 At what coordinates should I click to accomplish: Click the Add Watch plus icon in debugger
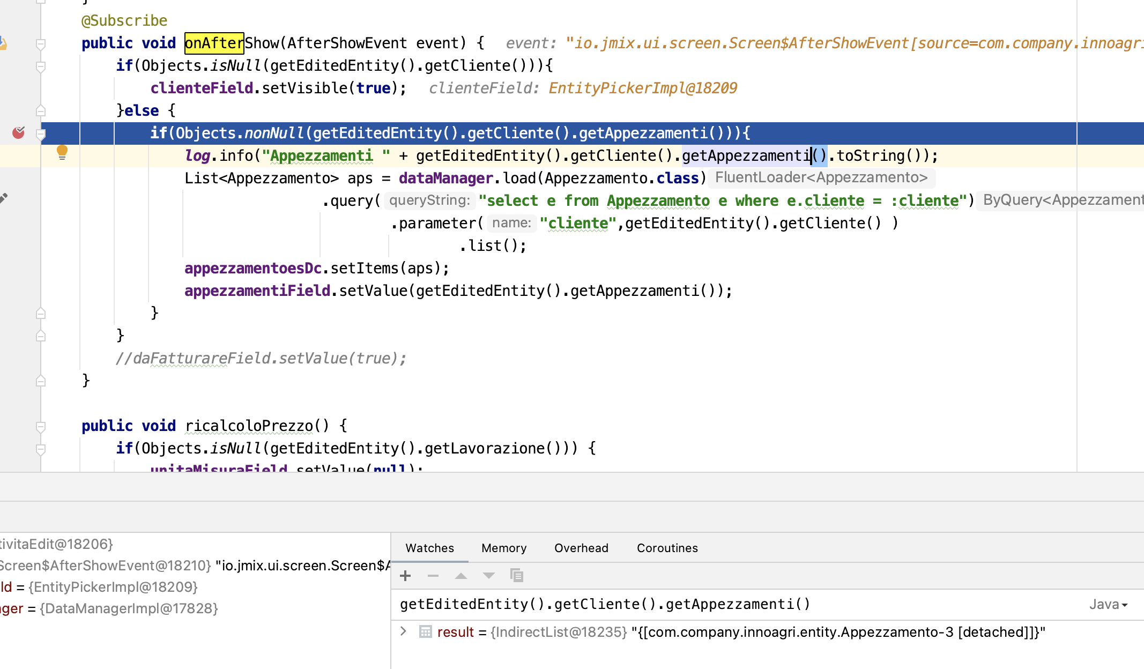pyautogui.click(x=404, y=575)
